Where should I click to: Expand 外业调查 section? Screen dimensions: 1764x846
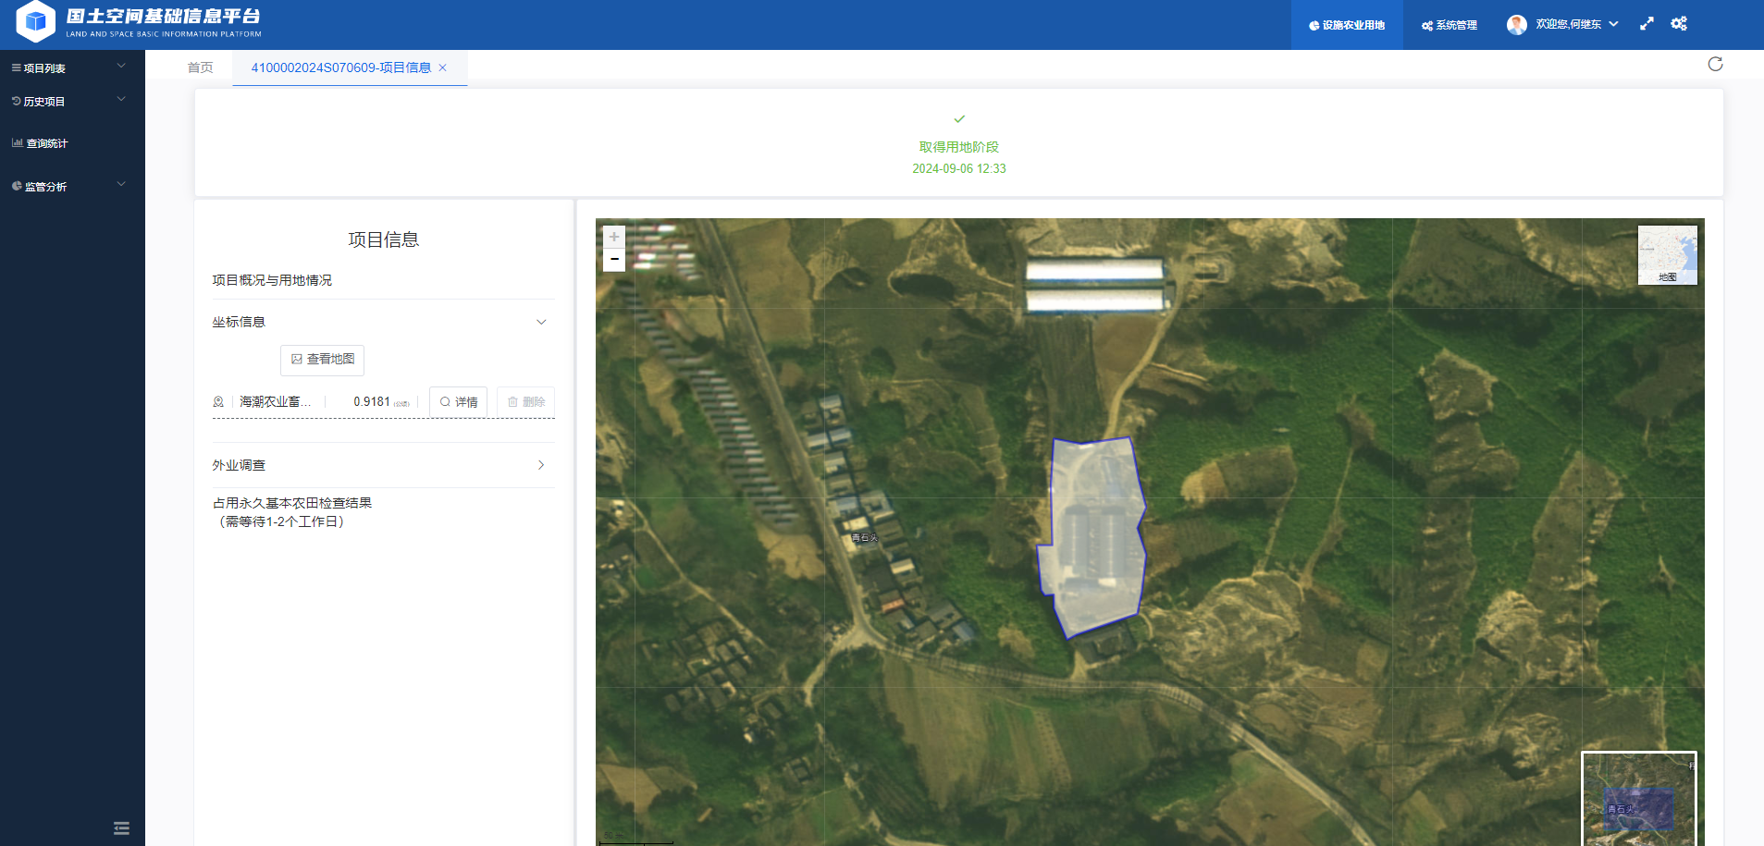[x=383, y=465]
